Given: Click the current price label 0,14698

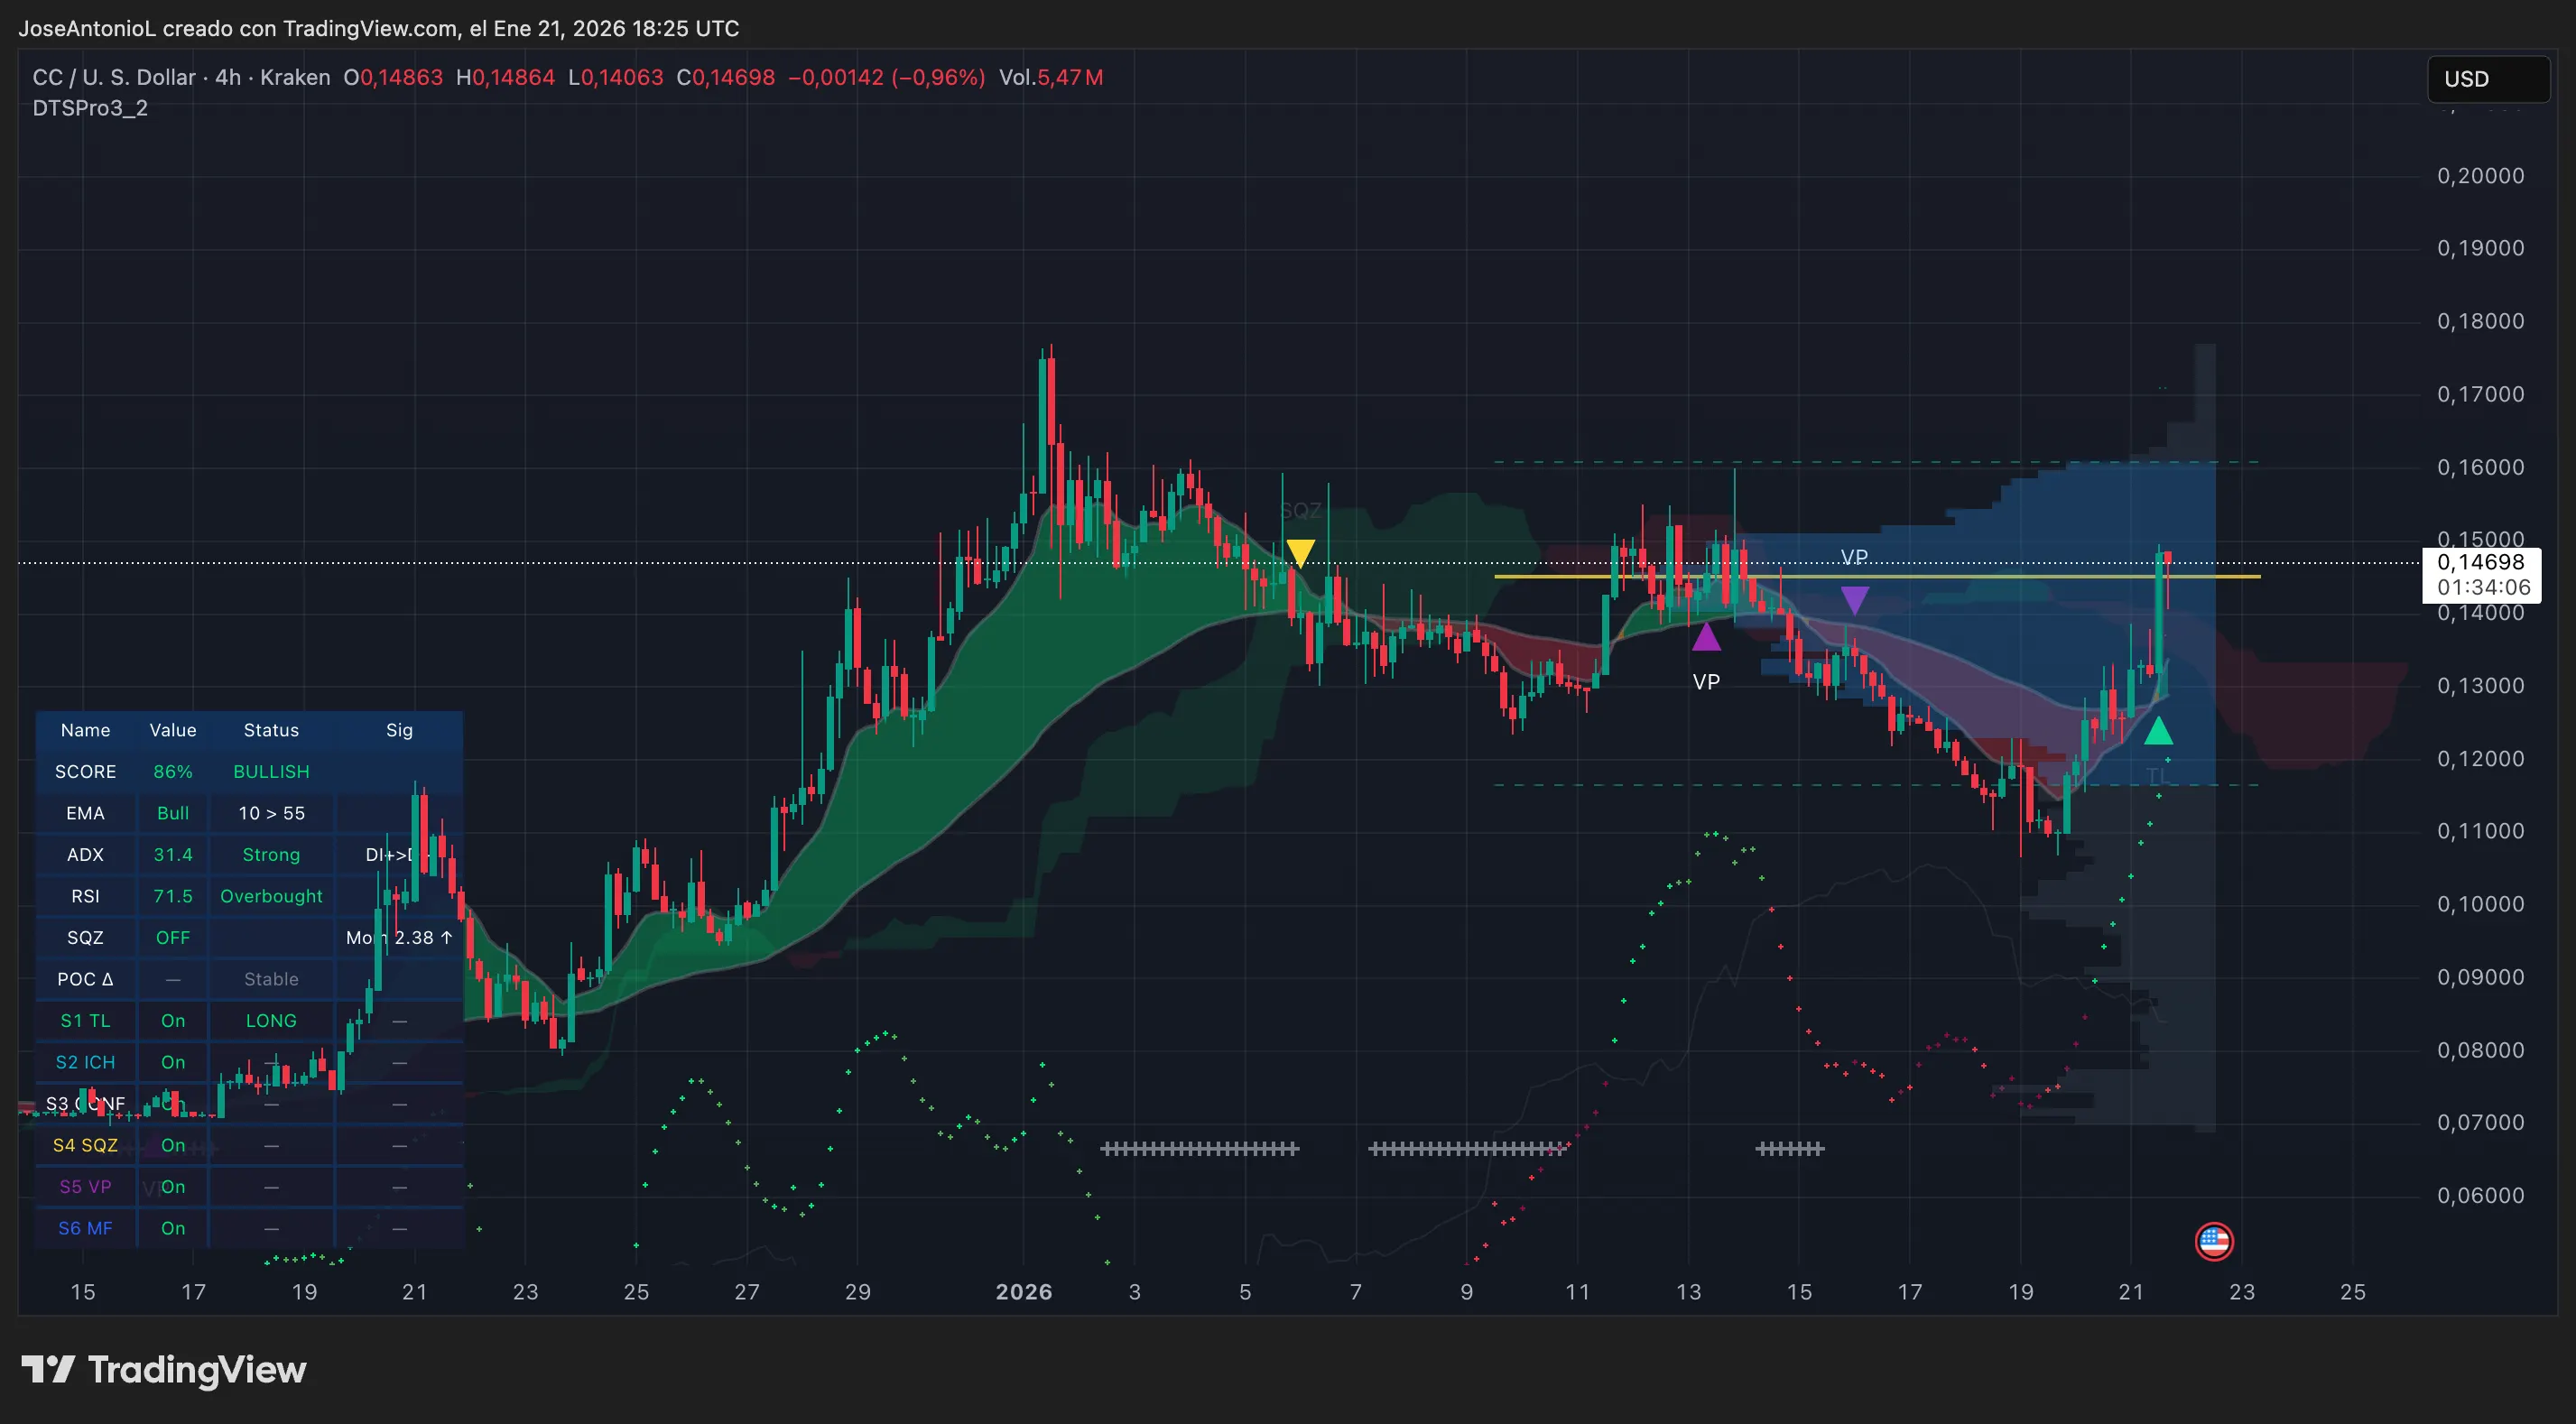Looking at the screenshot, I should tap(2480, 562).
